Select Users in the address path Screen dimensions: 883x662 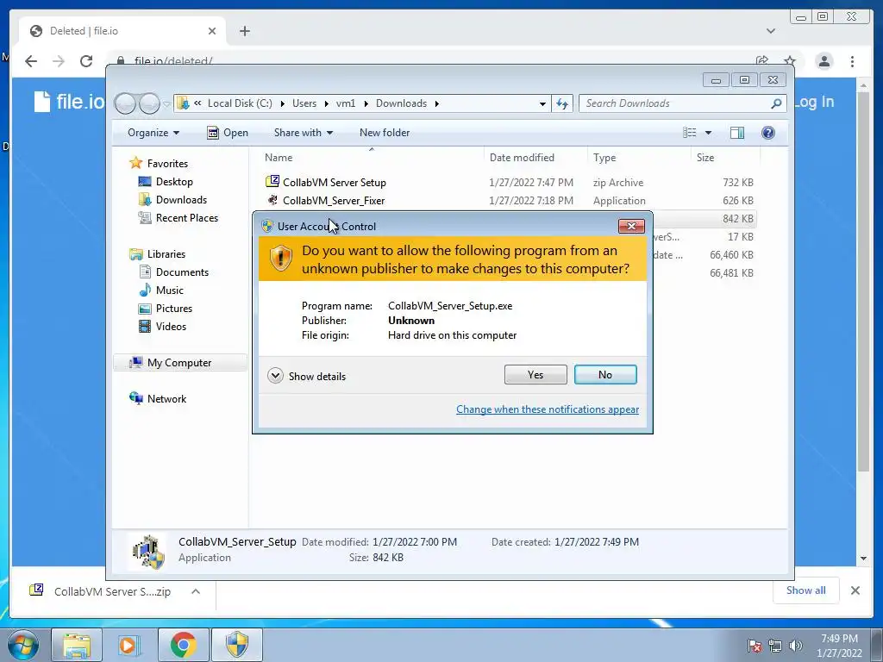point(304,103)
